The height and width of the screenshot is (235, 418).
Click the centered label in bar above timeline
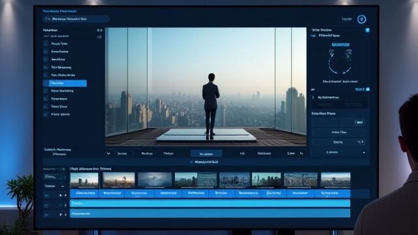tap(206, 162)
